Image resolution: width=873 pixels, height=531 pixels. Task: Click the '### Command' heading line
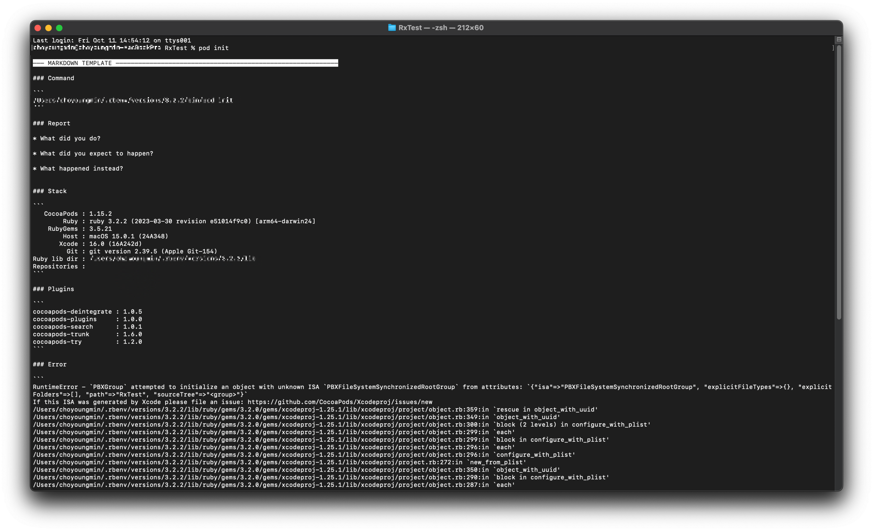(54, 78)
